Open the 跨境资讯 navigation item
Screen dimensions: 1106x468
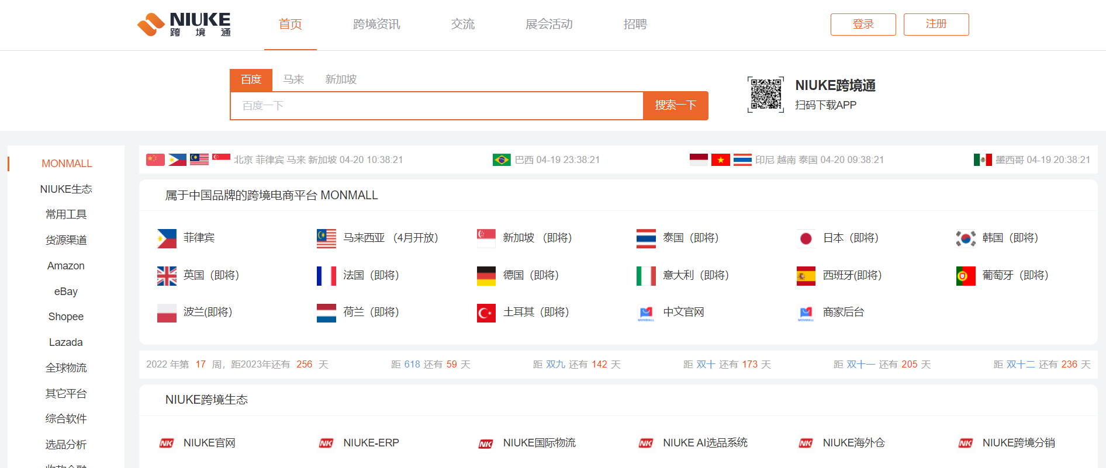(376, 24)
